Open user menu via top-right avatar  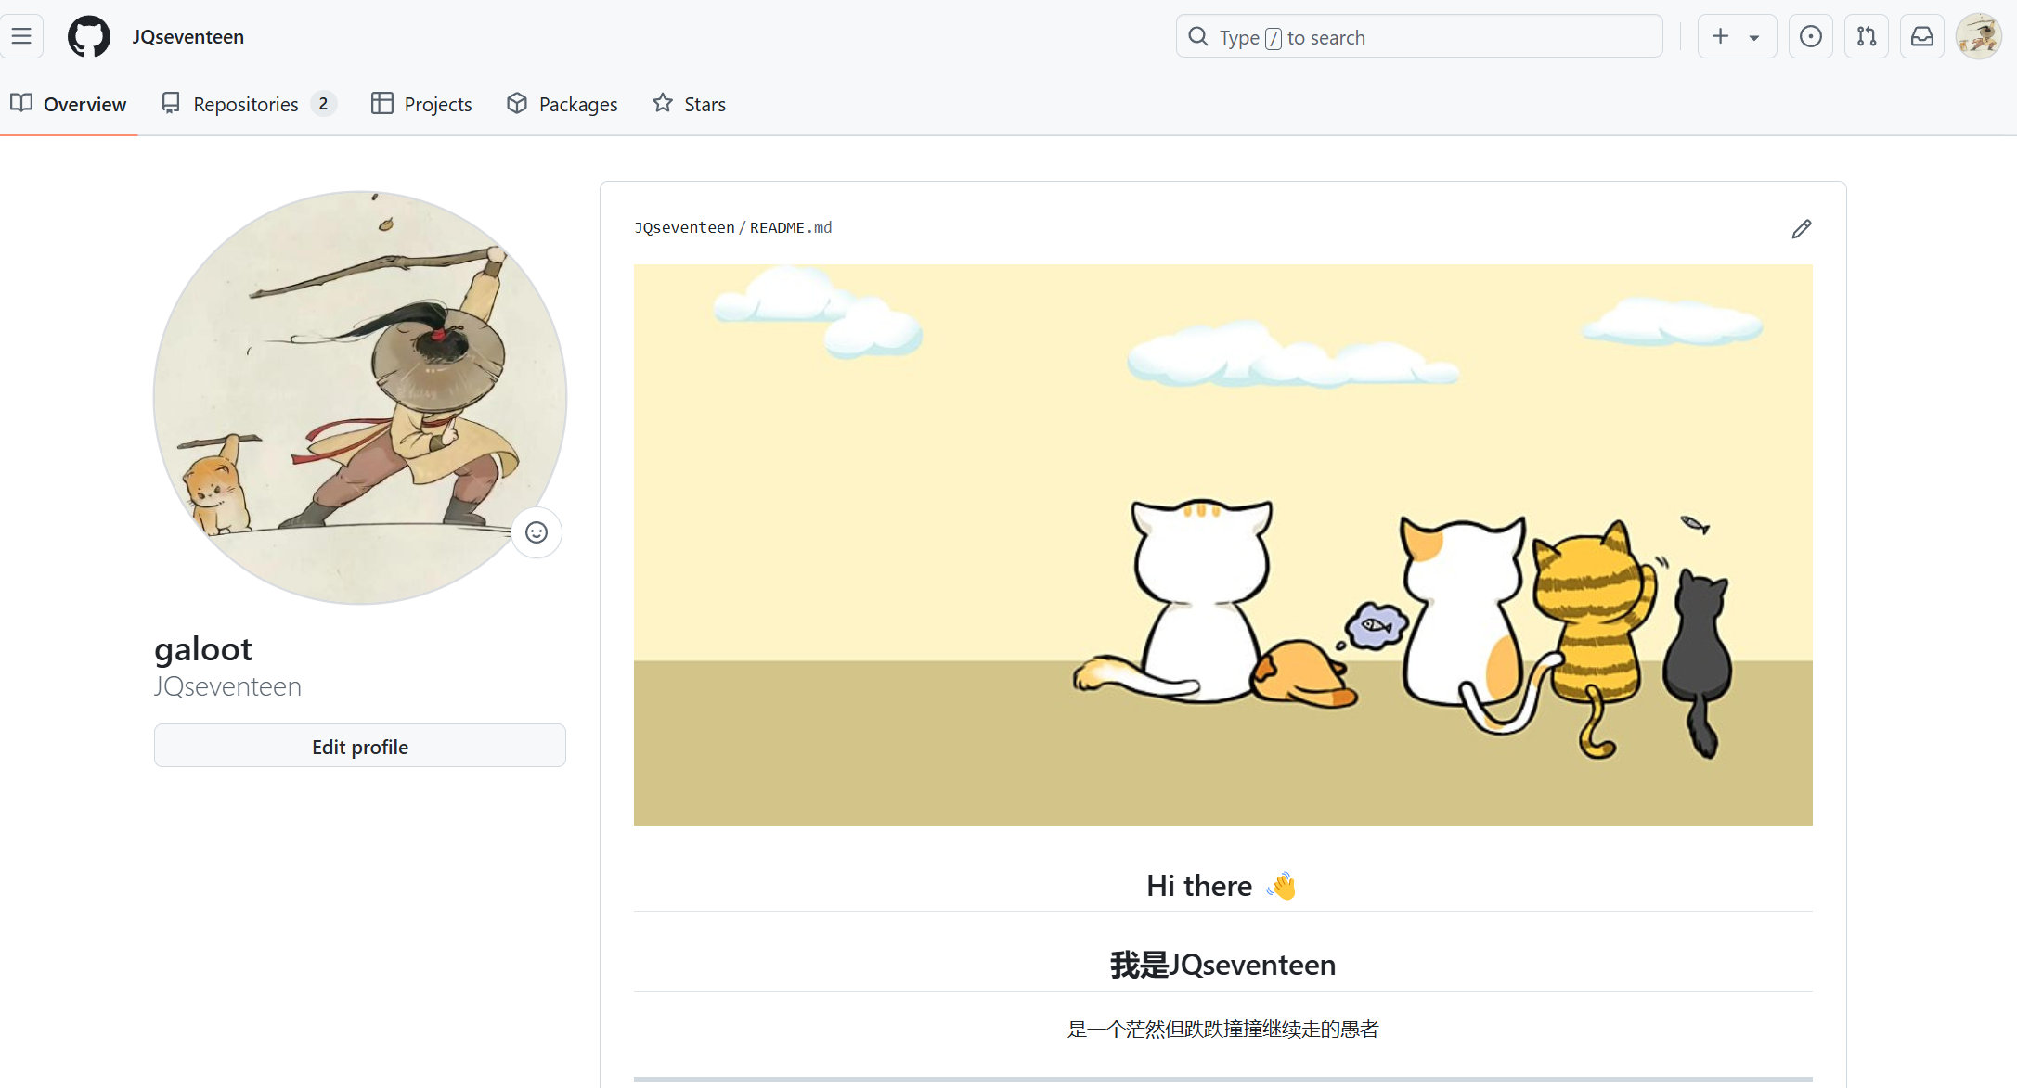coord(1978,37)
